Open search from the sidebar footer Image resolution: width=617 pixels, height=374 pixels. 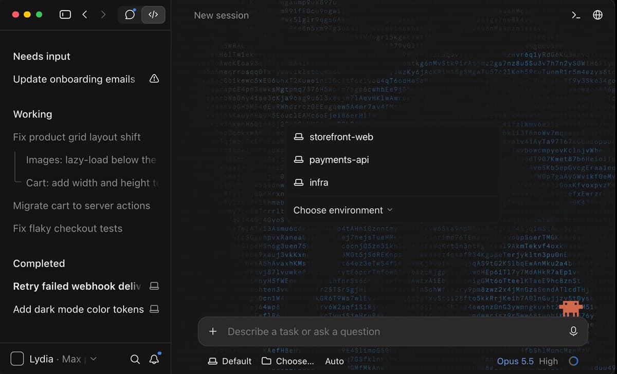tap(135, 359)
